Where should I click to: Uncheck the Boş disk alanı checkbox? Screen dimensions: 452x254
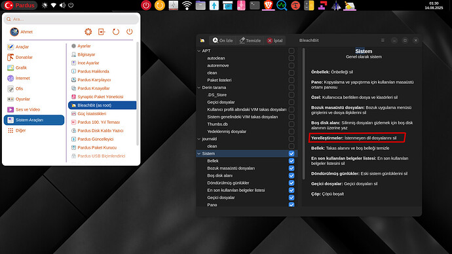coord(292,175)
